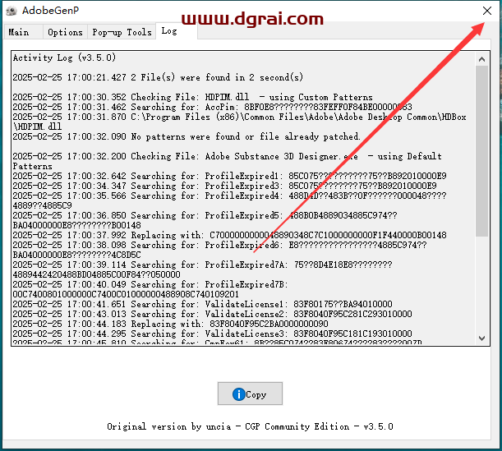
Task: Click the log vertical scrollbar thumb
Action: (481, 151)
